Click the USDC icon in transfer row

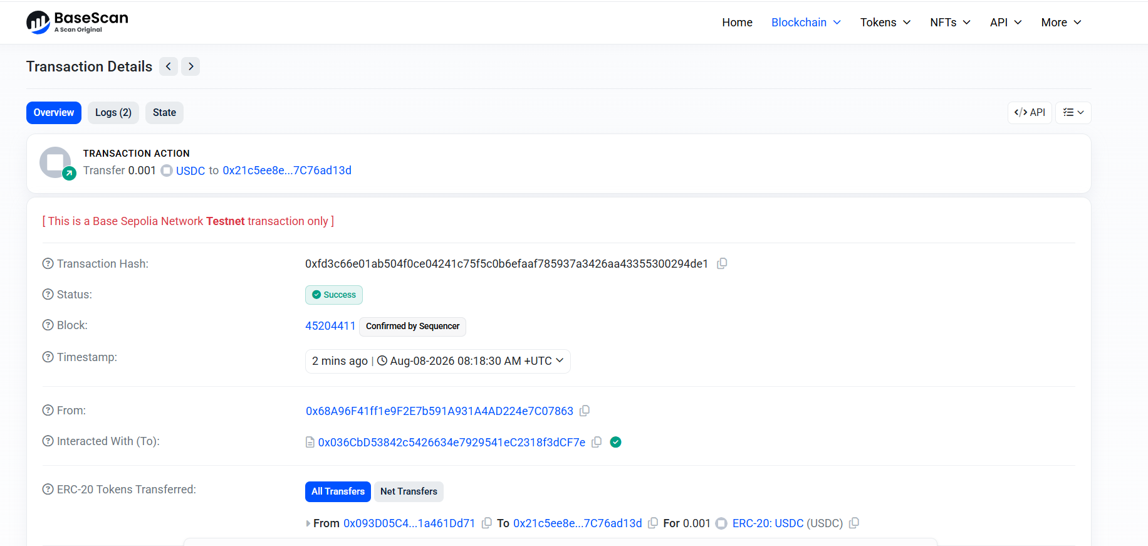point(721,523)
